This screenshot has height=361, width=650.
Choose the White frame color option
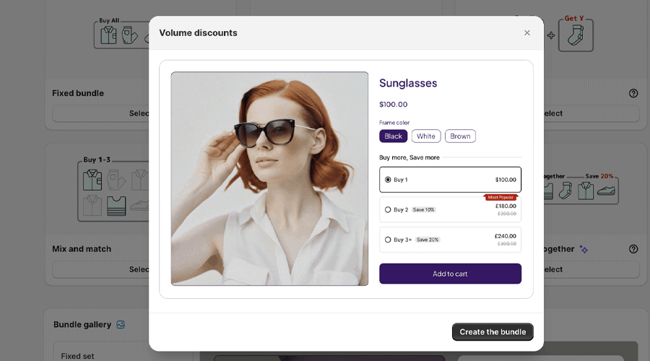(425, 136)
